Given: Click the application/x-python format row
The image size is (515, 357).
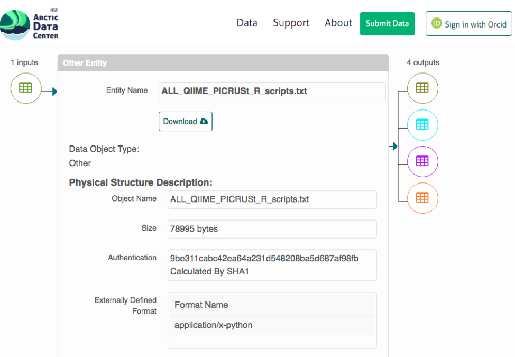Looking at the screenshot, I should pyautogui.click(x=272, y=325).
